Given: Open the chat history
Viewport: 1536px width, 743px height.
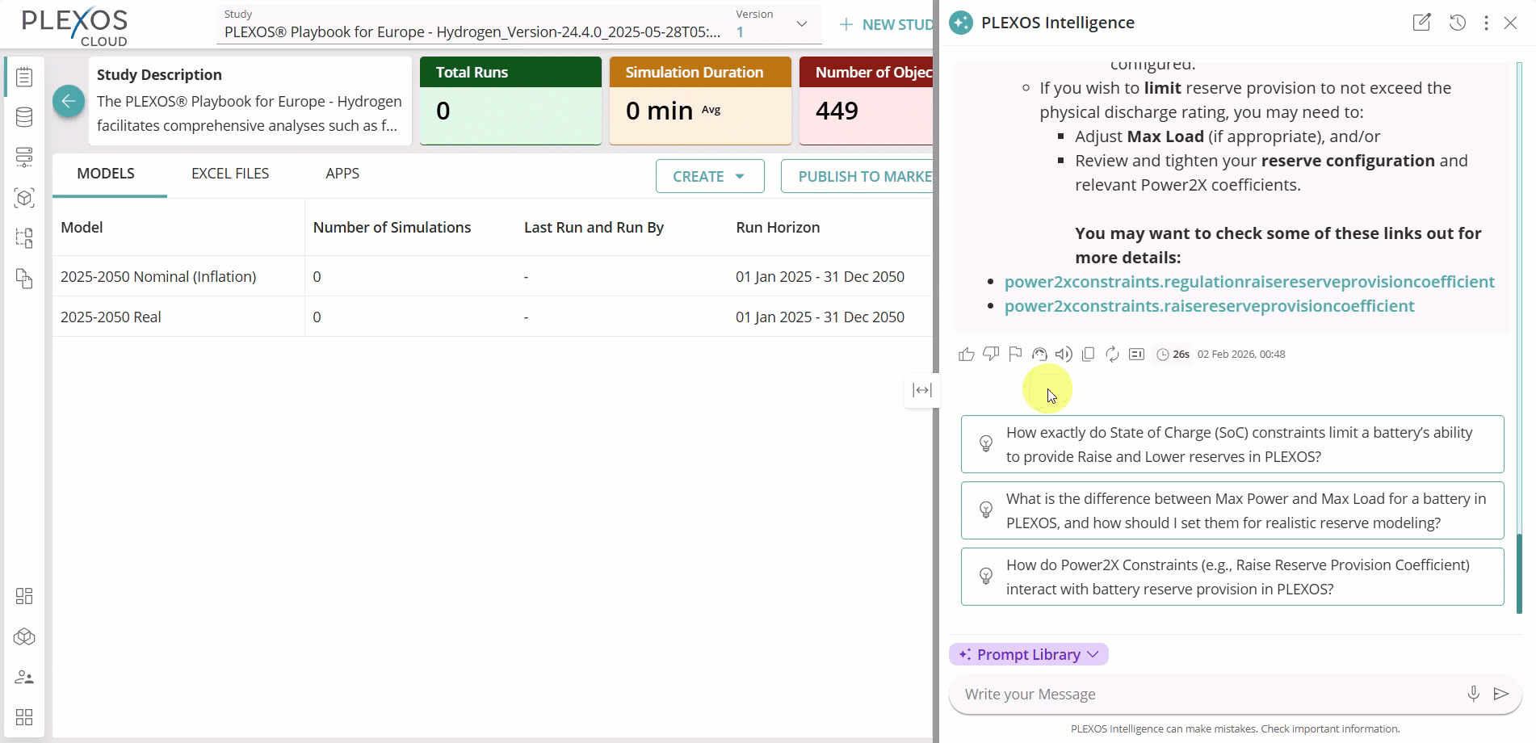Looking at the screenshot, I should coord(1458,23).
